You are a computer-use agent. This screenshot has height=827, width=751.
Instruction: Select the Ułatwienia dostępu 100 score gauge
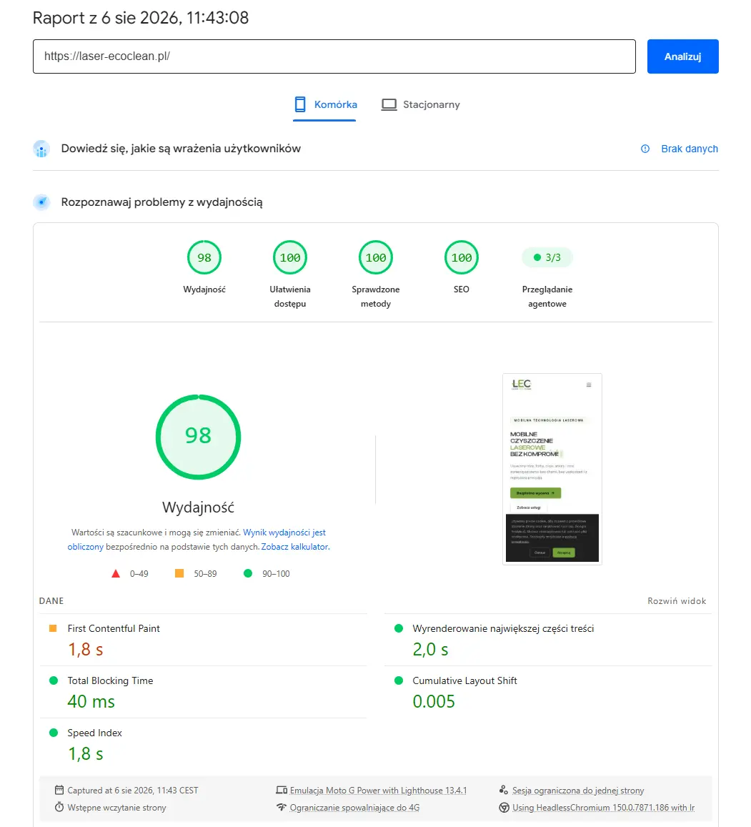(290, 257)
